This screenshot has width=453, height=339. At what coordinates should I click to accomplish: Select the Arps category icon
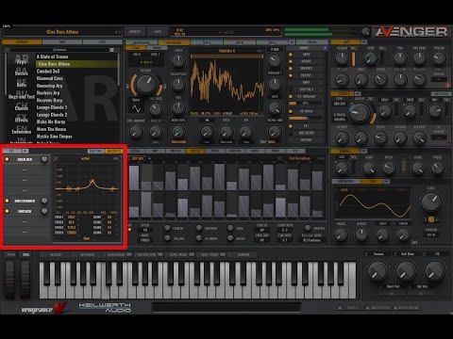[x=22, y=59]
